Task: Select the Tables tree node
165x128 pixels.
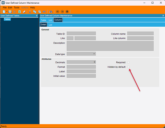Action: click(x=7, y=19)
